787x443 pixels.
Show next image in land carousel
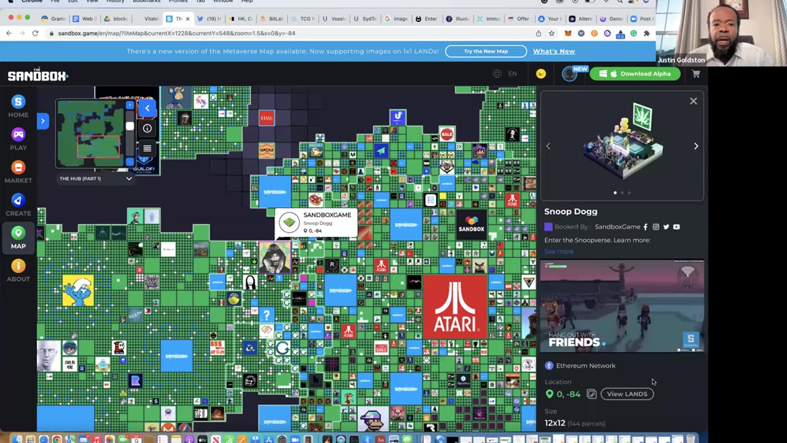696,146
